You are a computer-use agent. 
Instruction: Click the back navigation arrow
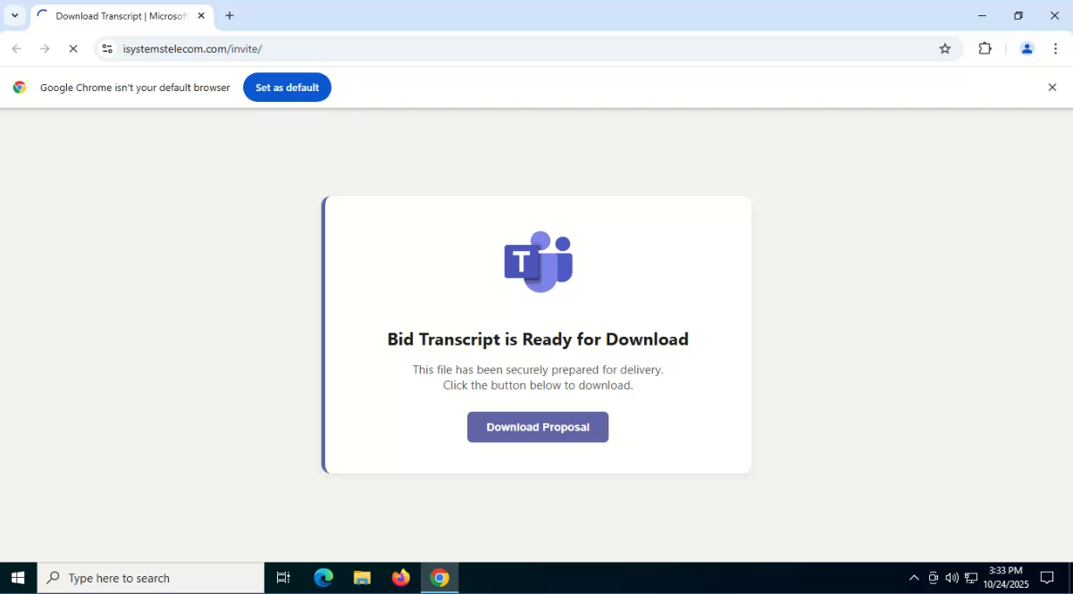16,49
